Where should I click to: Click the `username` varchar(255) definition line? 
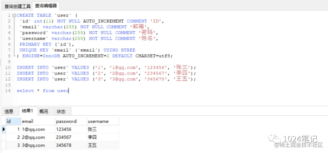(89, 39)
